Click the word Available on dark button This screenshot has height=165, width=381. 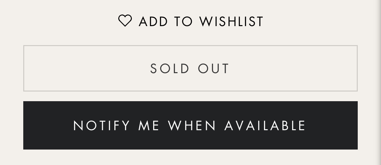(265, 125)
